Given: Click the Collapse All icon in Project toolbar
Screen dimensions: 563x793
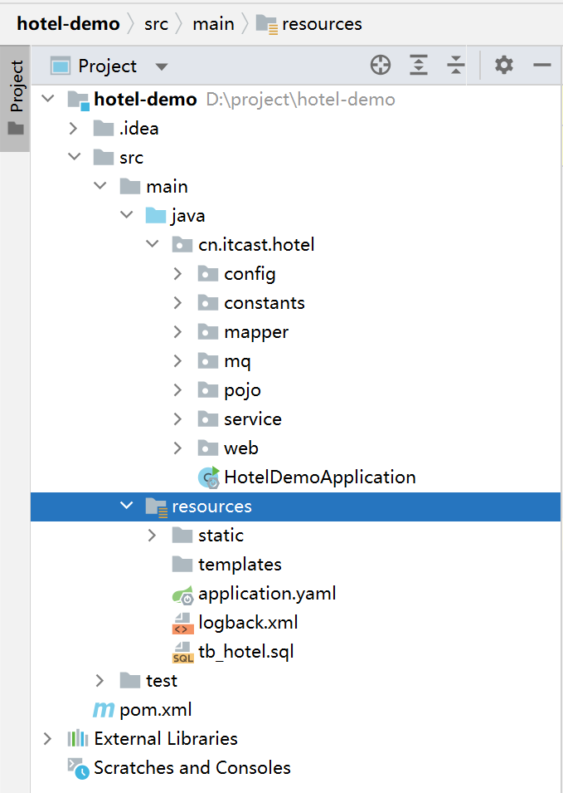Looking at the screenshot, I should (455, 65).
